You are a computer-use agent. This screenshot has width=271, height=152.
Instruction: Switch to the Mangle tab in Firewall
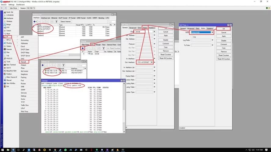coord(98,45)
